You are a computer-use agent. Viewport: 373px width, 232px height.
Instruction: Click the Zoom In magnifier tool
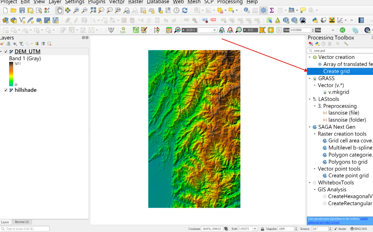pyautogui.click(x=76, y=10)
